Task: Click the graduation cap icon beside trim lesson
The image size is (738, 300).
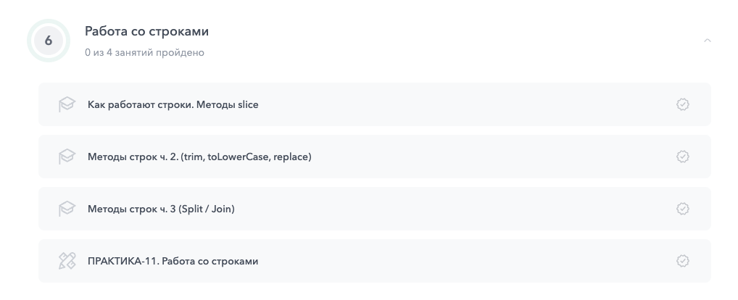Action: click(x=67, y=157)
